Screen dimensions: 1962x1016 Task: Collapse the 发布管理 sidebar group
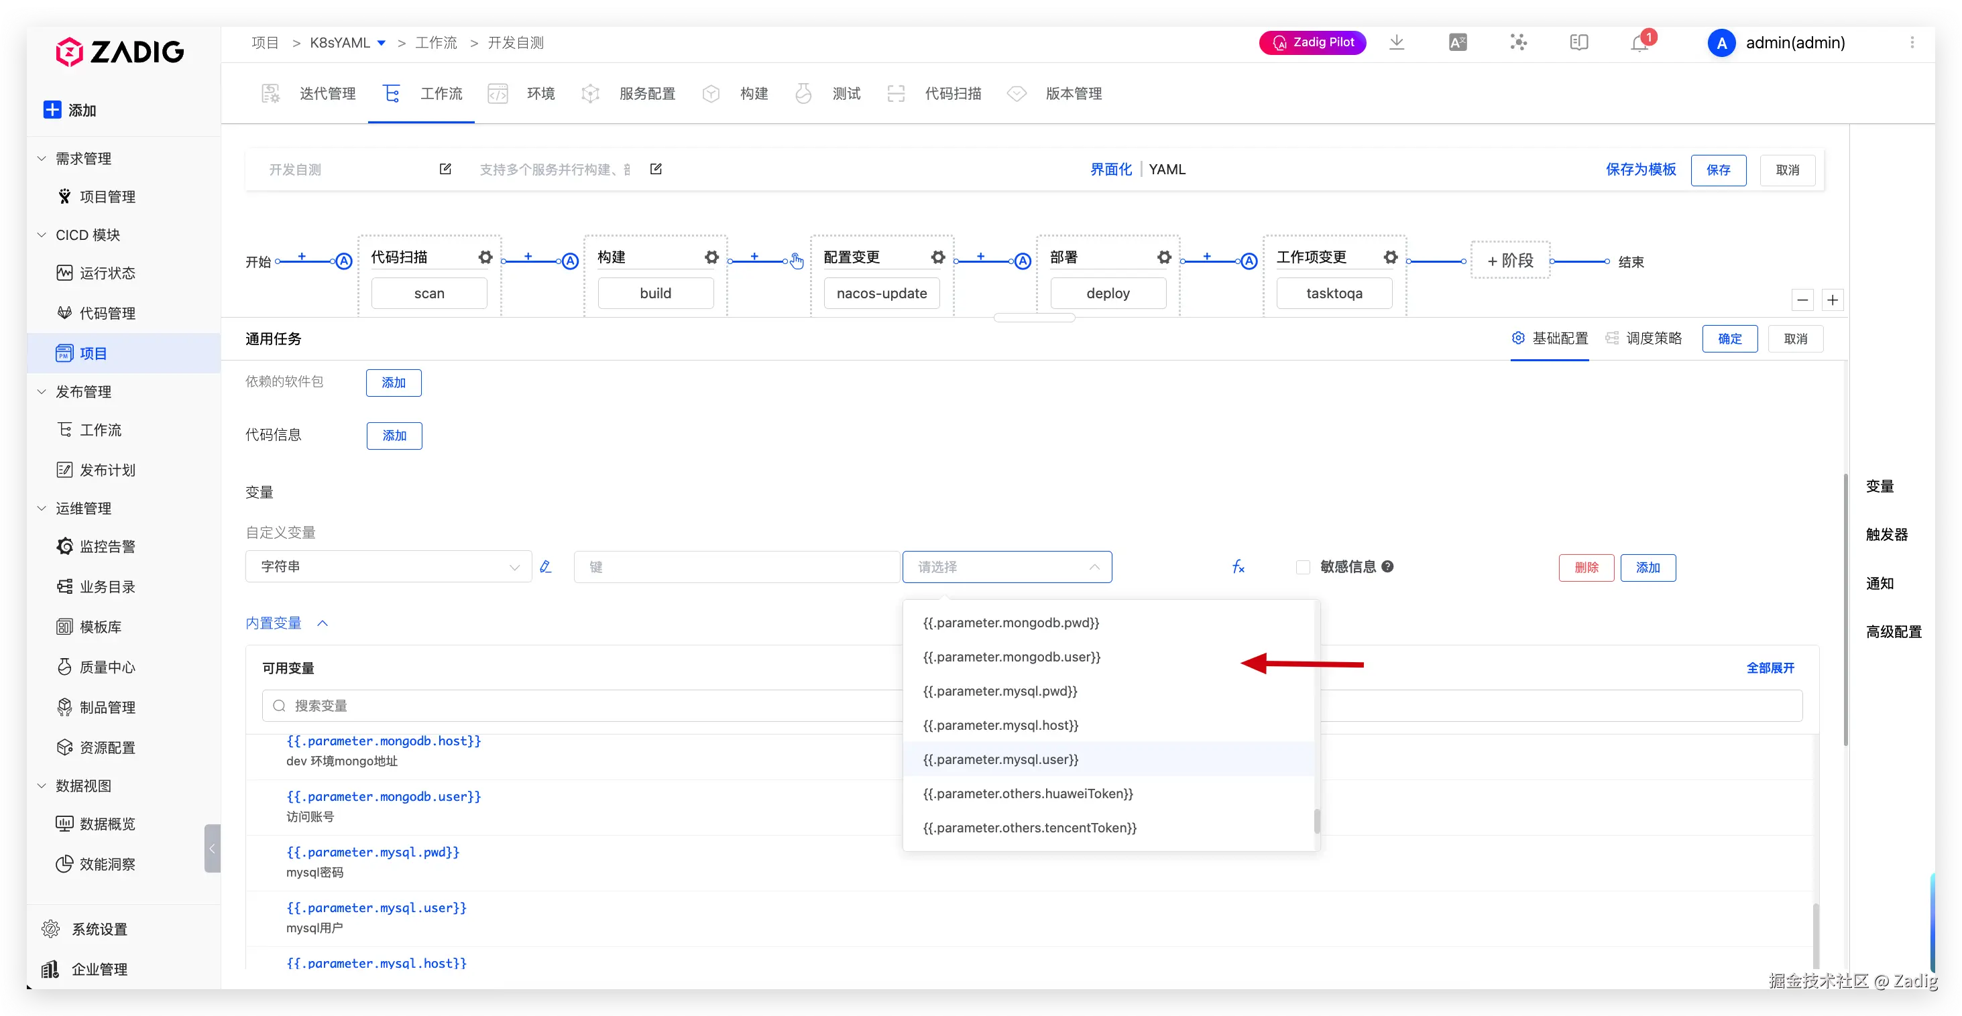click(42, 391)
